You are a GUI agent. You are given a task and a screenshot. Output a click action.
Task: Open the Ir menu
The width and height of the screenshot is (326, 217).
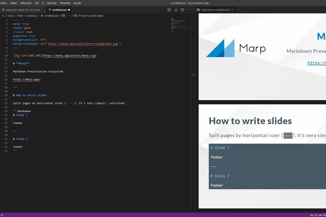pyautogui.click(x=43, y=3)
